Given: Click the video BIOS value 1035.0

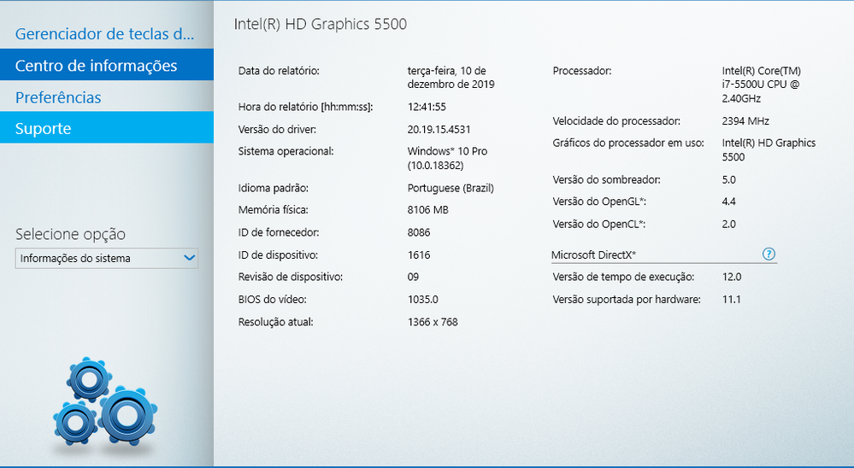Looking at the screenshot, I should tap(422, 299).
